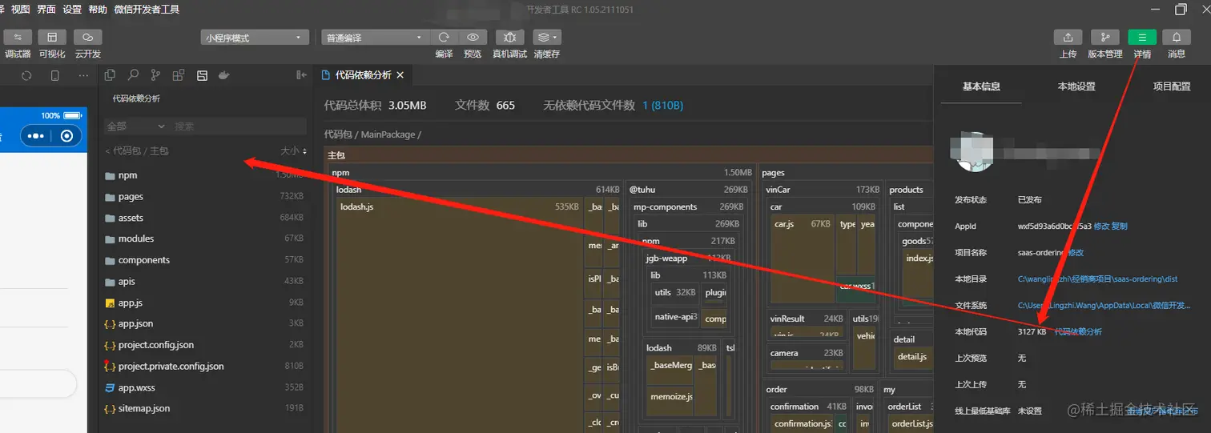Open the 帮助 menu

tap(98, 9)
